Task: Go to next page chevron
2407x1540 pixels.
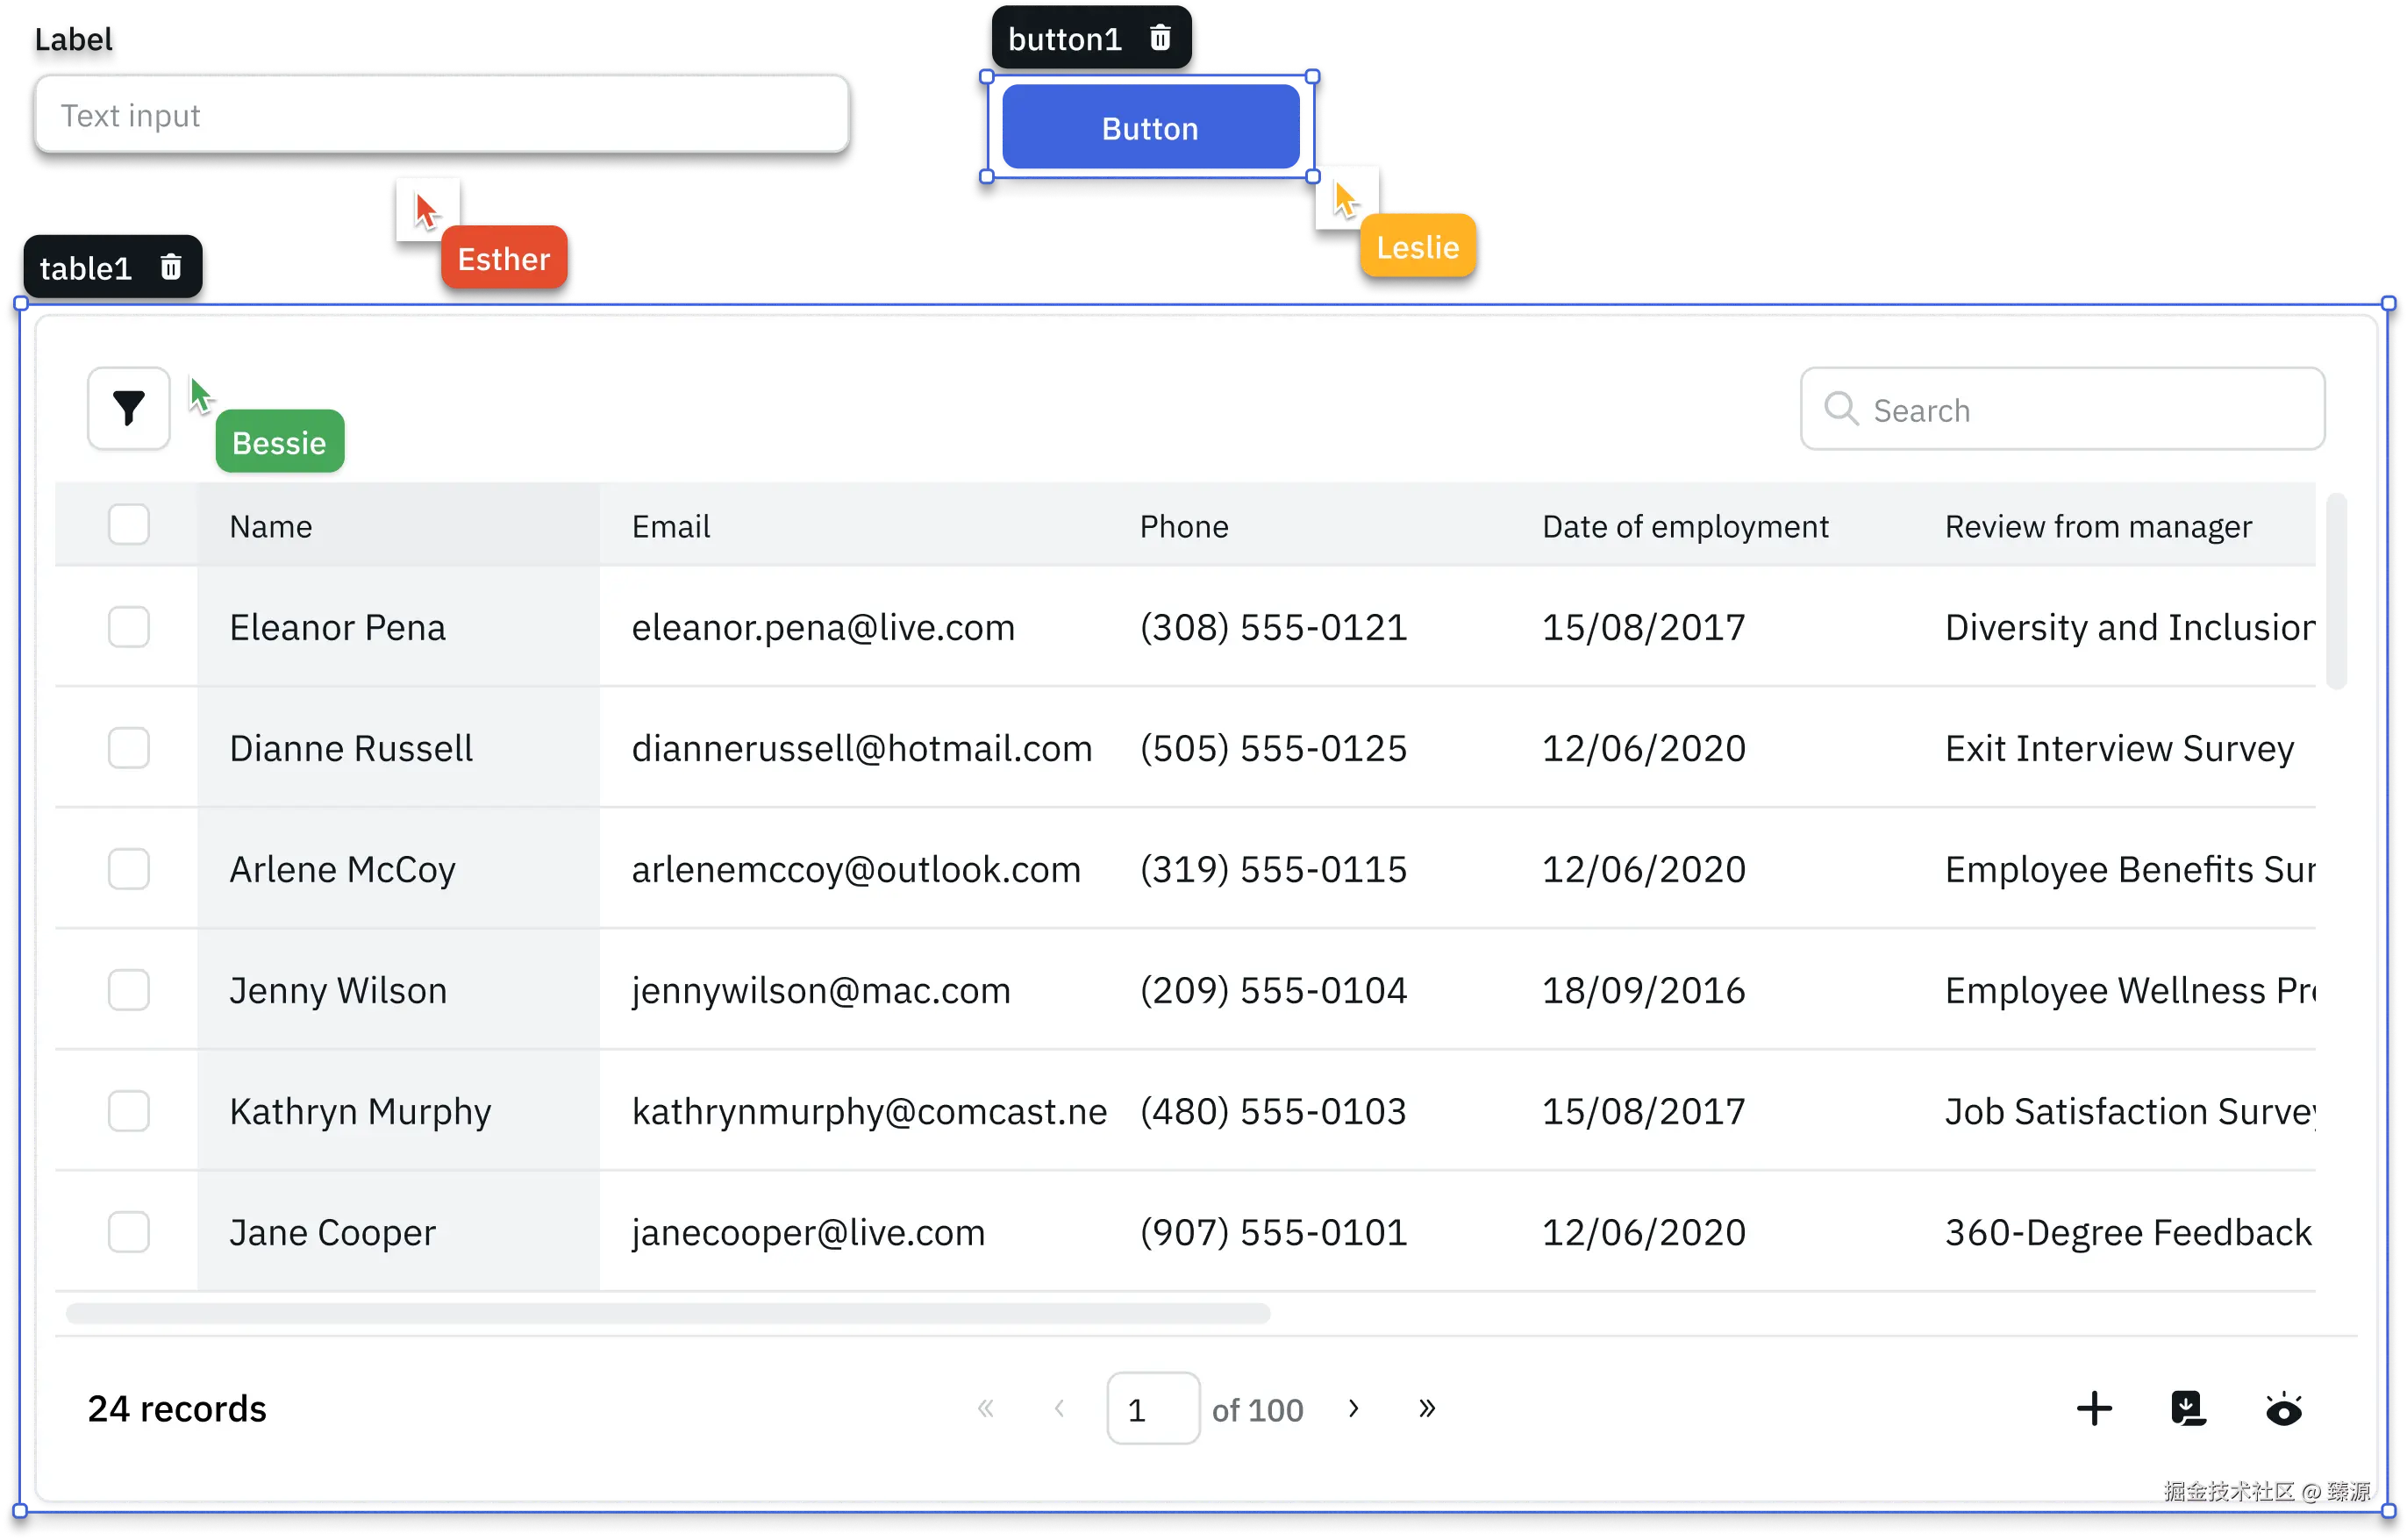Action: point(1353,1408)
